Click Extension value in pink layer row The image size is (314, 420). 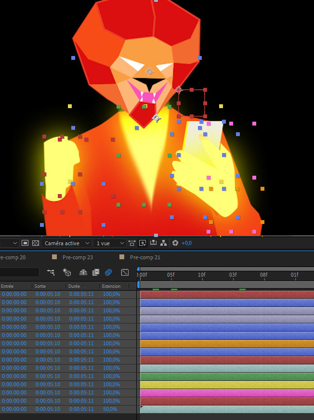(111, 392)
